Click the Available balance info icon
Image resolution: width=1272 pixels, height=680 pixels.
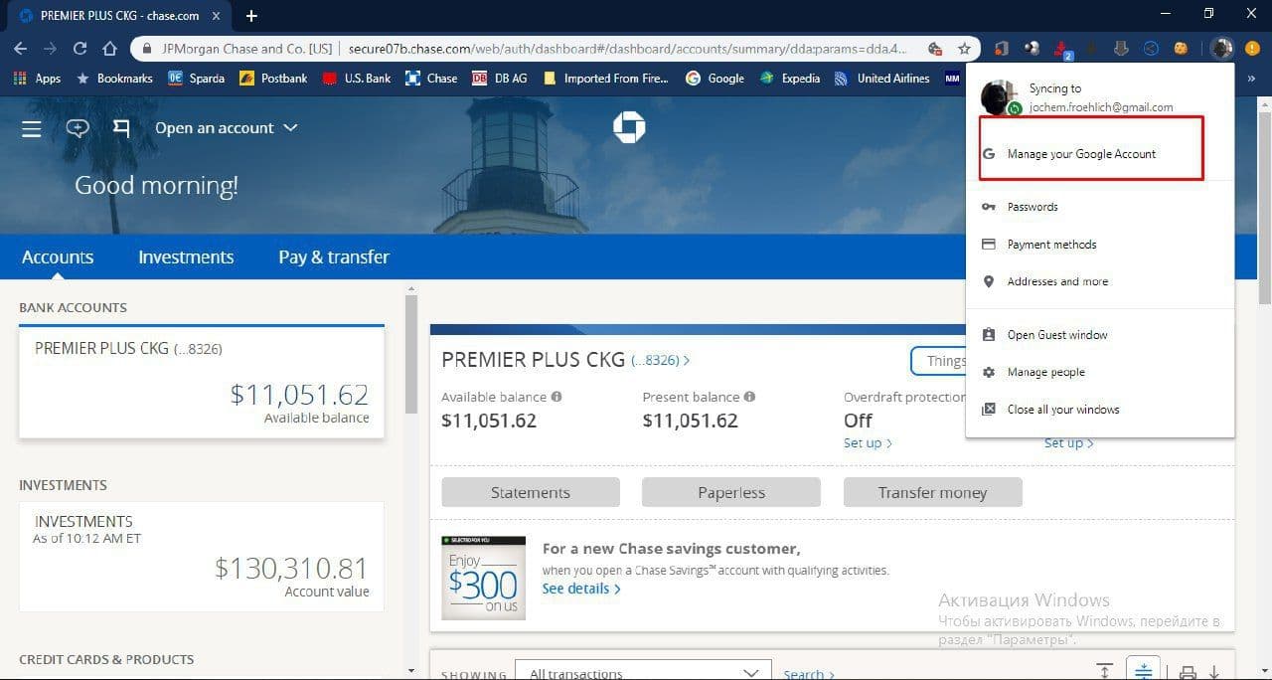tap(556, 397)
